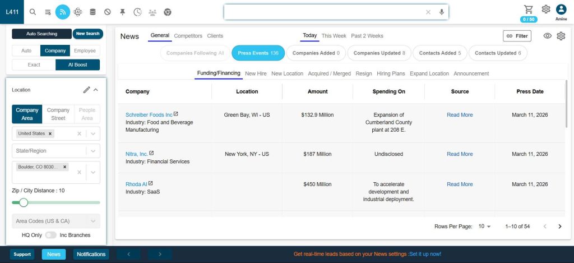This screenshot has width=574, height=263.
Task: Remove the Boulder, CO chip
Action: click(65, 167)
